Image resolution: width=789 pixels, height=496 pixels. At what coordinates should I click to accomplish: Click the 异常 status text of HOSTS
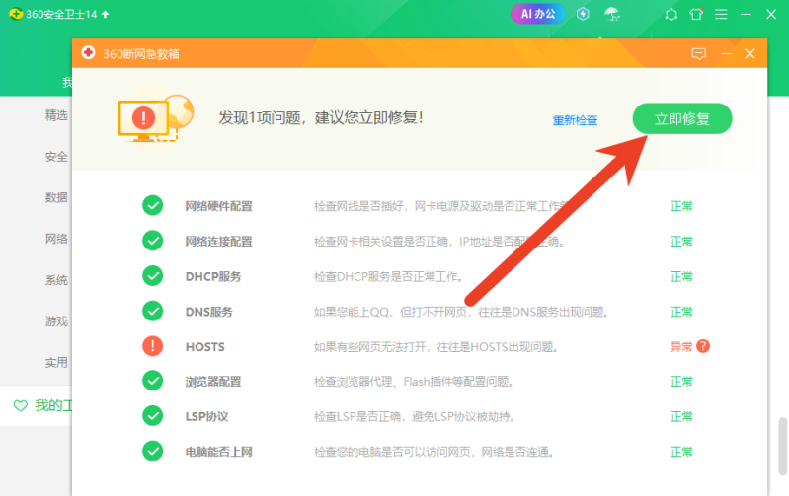(x=681, y=347)
